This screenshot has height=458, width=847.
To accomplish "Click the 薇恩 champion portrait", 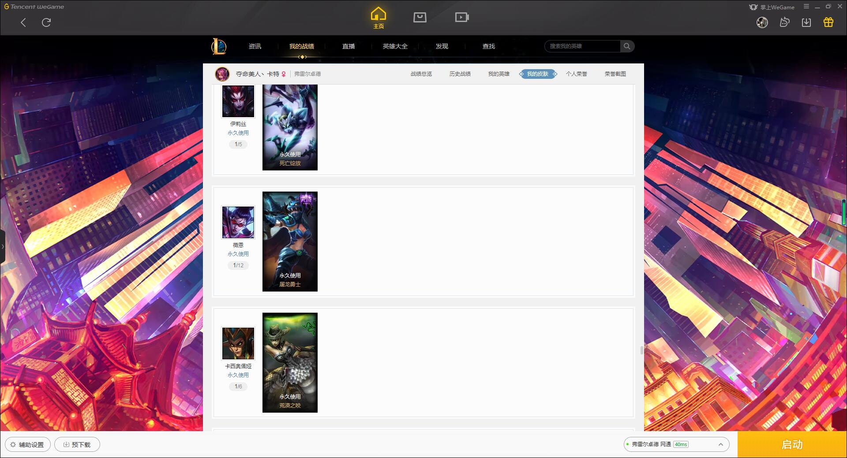I will click(x=238, y=222).
